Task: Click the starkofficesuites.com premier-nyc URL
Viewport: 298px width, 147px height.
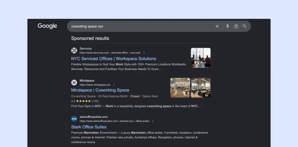Action: (114, 121)
